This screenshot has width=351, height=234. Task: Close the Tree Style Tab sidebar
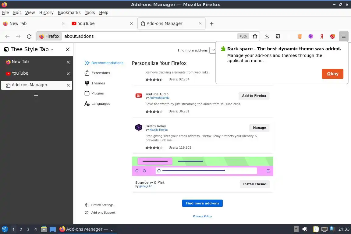[x=68, y=49]
